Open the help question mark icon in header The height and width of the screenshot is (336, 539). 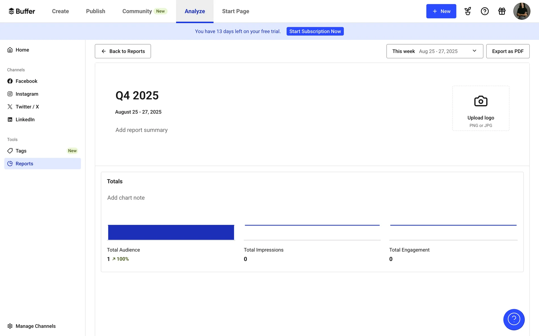tap(485, 11)
